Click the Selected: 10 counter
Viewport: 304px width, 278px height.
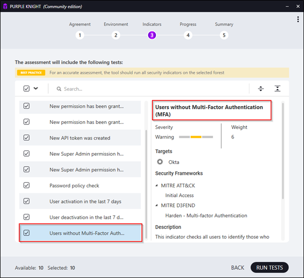[61, 268]
